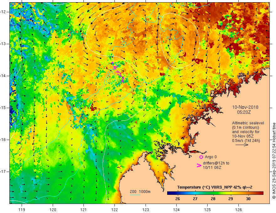Click the longitude axis label 124
276x213 pixels.
click(176, 210)
